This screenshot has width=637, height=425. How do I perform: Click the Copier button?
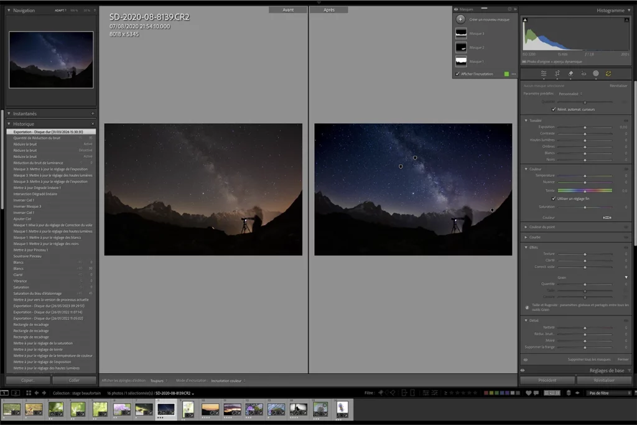pos(28,380)
